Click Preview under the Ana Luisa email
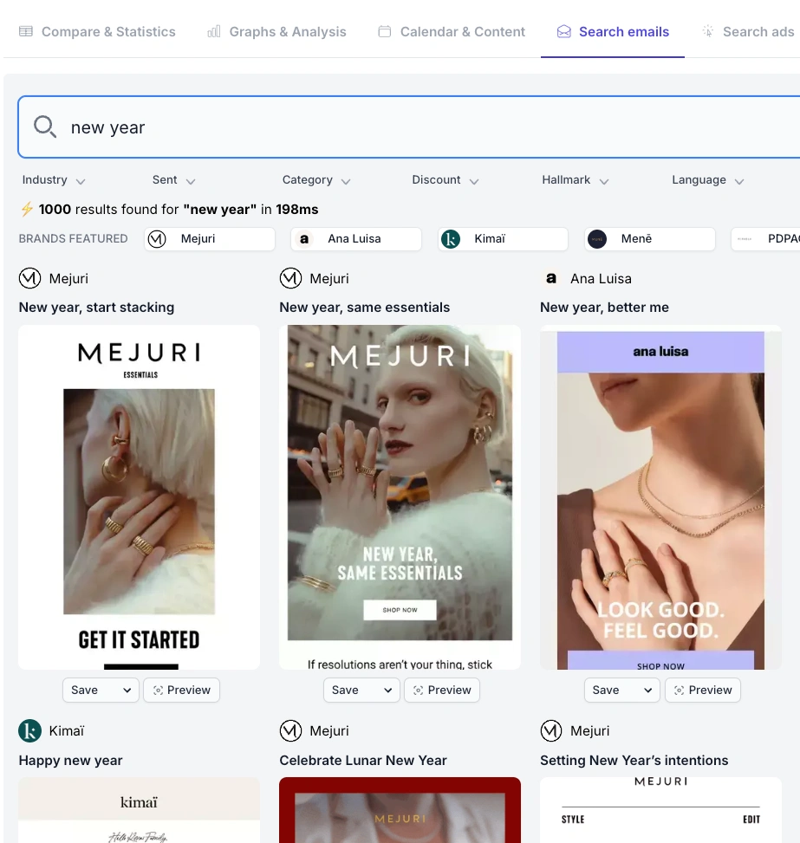 pyautogui.click(x=702, y=690)
